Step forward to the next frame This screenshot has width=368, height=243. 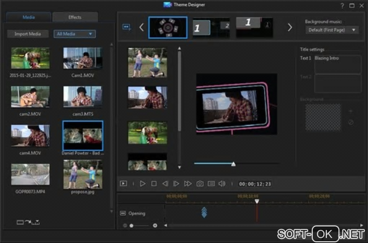coord(176,184)
